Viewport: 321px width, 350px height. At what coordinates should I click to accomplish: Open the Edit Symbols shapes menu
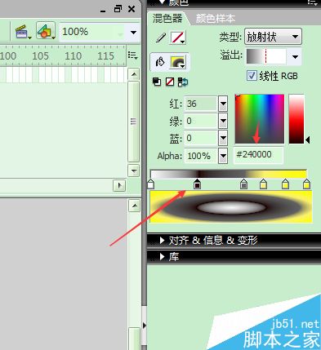pyautogui.click(x=46, y=31)
